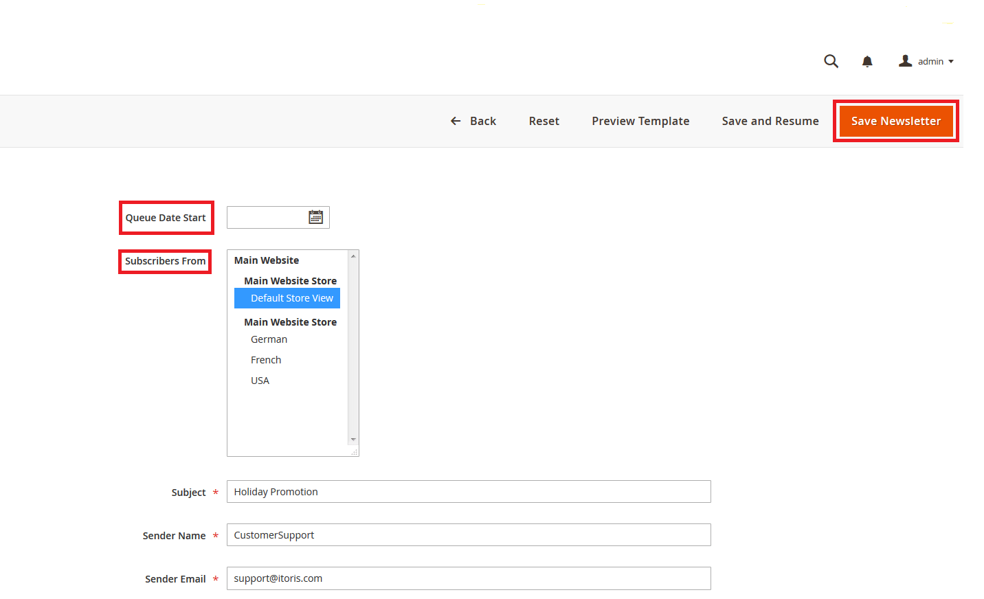Click the admin user avatar icon

pos(905,61)
